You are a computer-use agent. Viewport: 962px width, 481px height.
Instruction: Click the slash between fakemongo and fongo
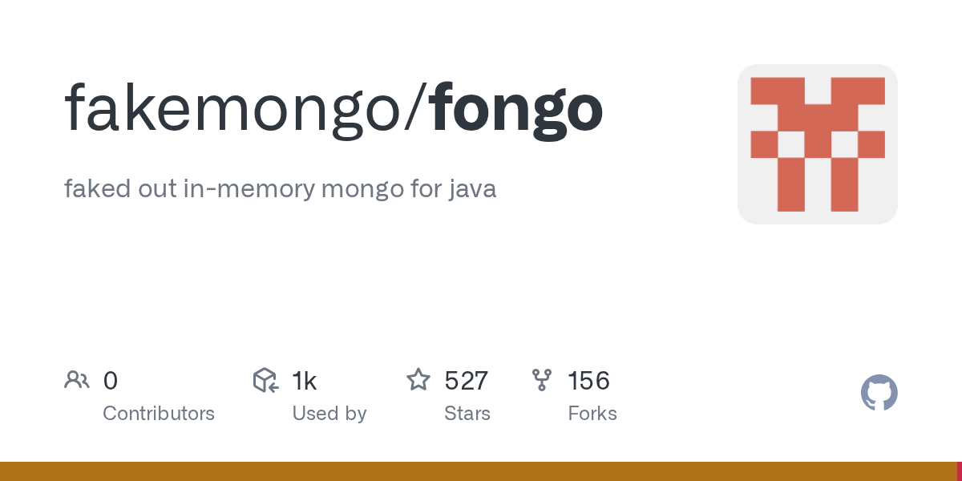418,108
